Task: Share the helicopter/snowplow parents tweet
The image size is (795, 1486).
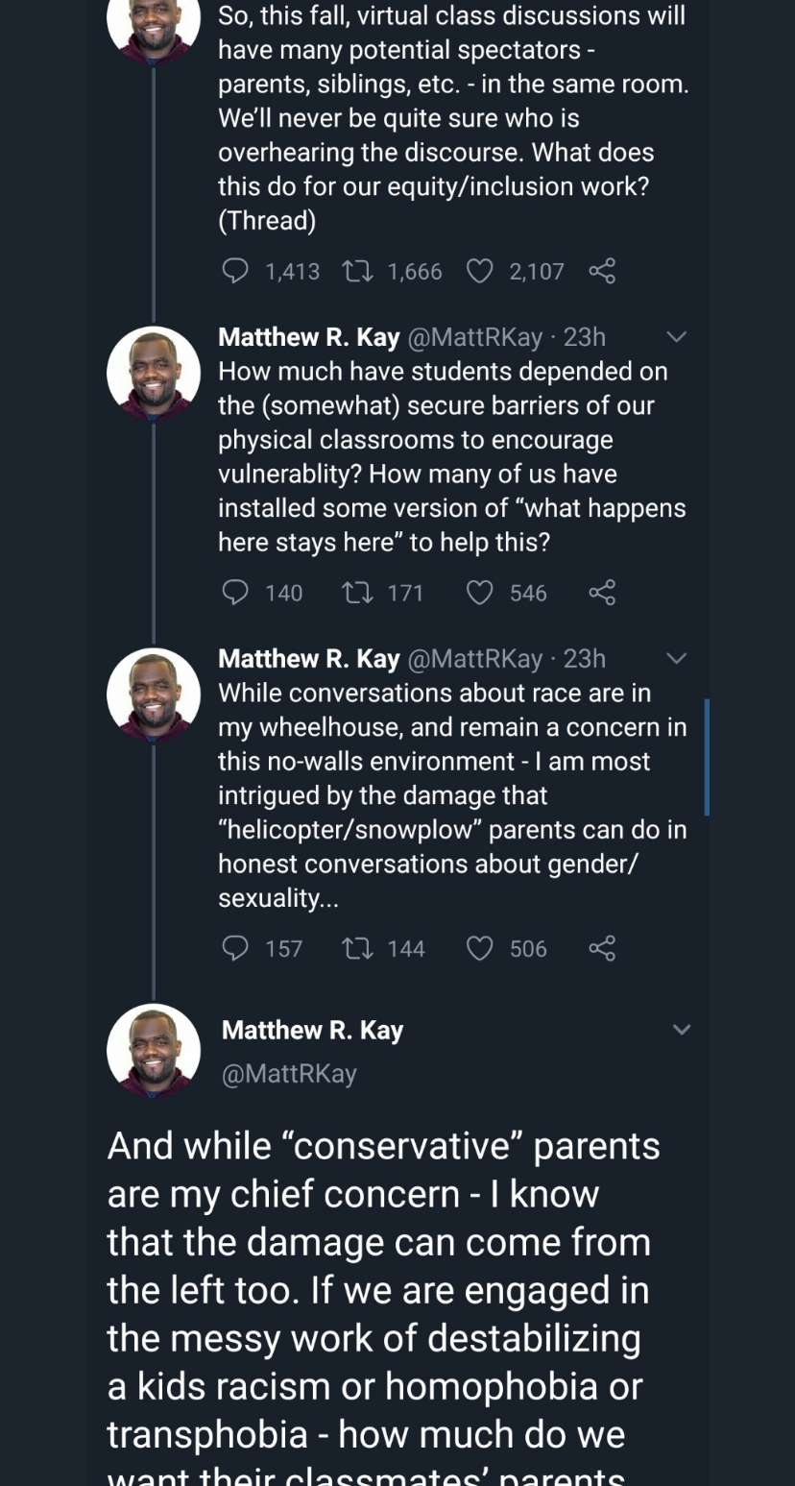Action: [602, 949]
